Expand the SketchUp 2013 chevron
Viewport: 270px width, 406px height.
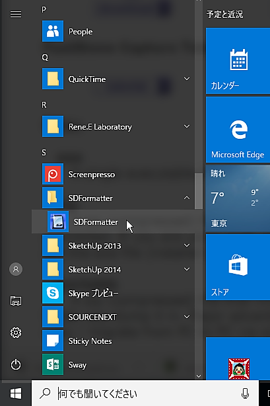[187, 245]
